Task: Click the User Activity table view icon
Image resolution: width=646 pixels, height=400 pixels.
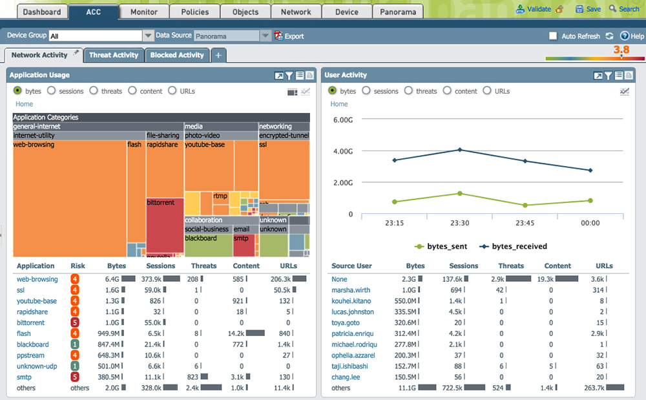Action: (x=618, y=76)
